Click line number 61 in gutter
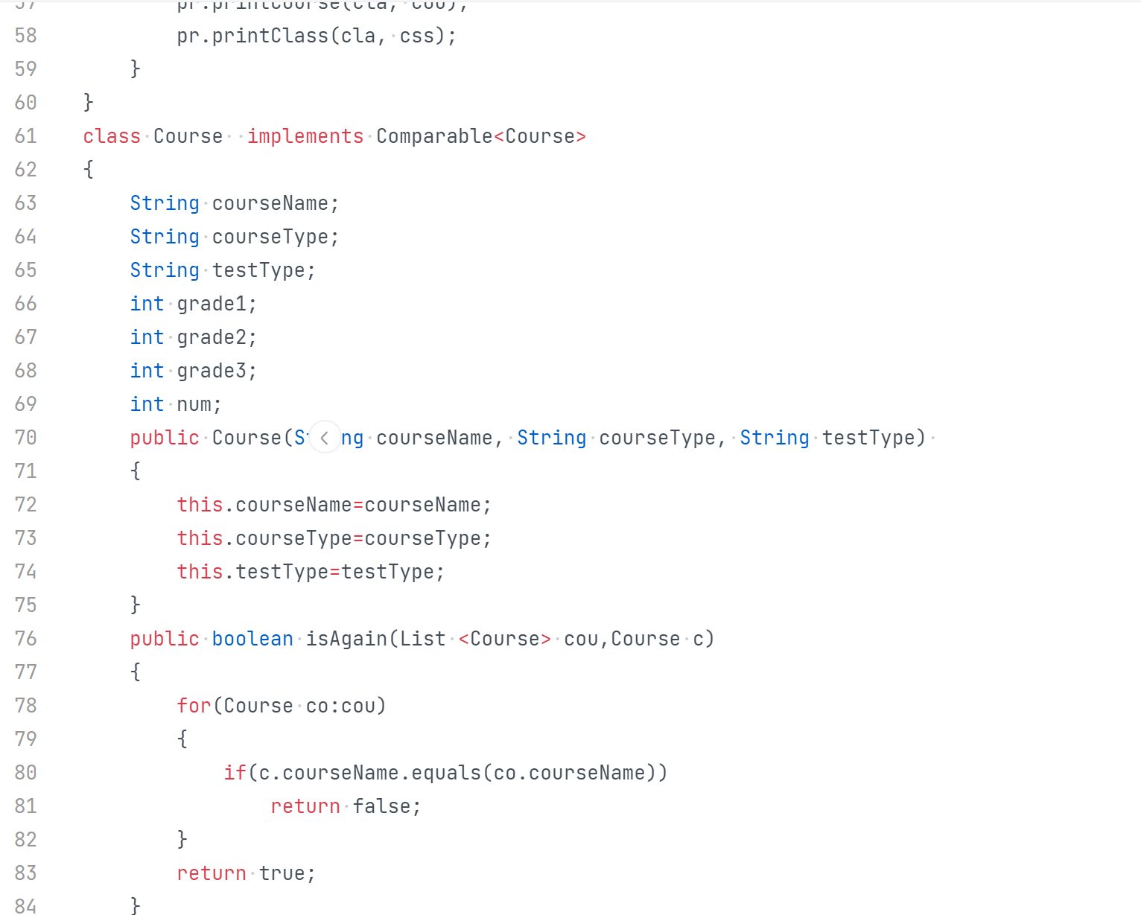 (x=25, y=136)
